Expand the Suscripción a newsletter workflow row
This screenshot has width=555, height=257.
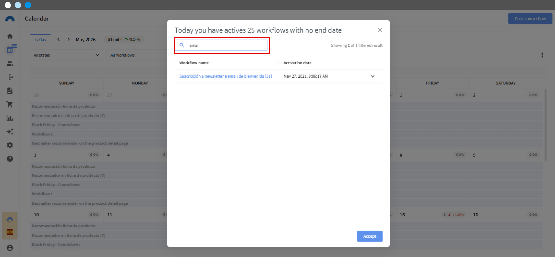tap(372, 76)
